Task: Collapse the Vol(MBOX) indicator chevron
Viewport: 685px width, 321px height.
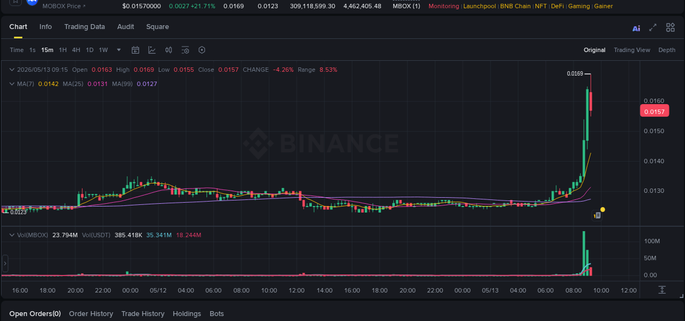Action: click(12, 235)
